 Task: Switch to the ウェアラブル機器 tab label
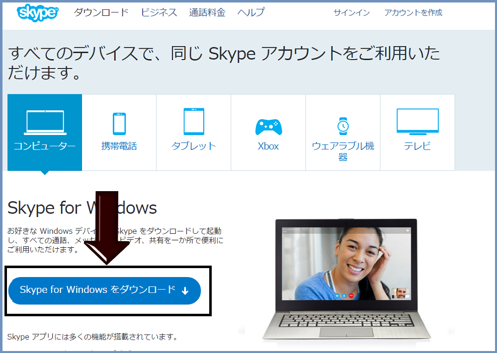(x=343, y=151)
